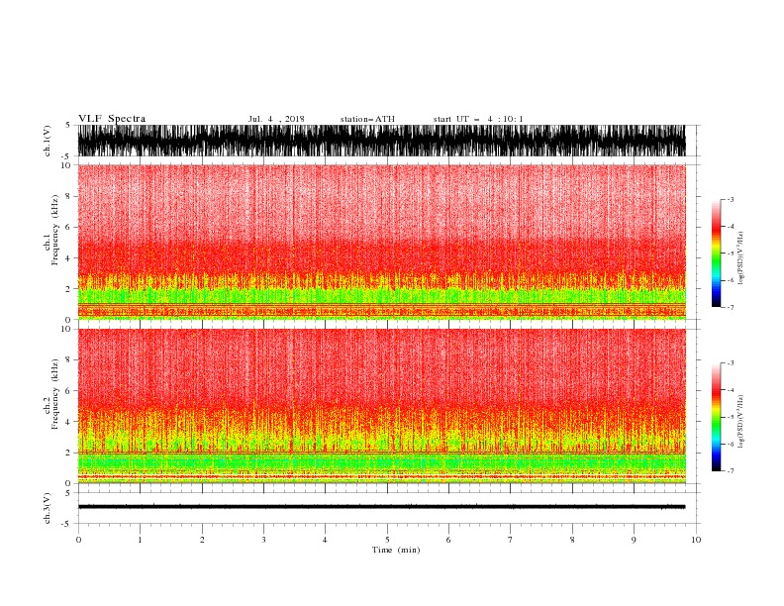Click the "8" kHz tick on ch.2 frequency axis
The image size is (784, 606).
pyautogui.click(x=68, y=360)
